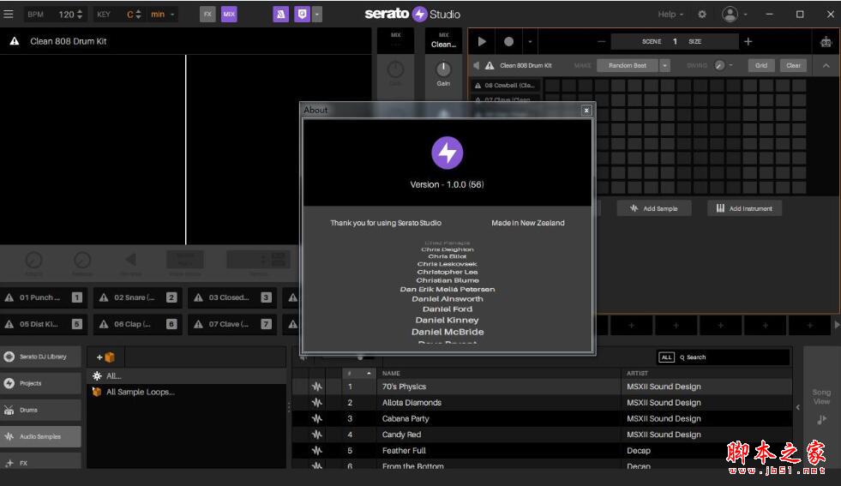
Task: Click the Serato lightning logo in About dialog
Action: pos(447,153)
